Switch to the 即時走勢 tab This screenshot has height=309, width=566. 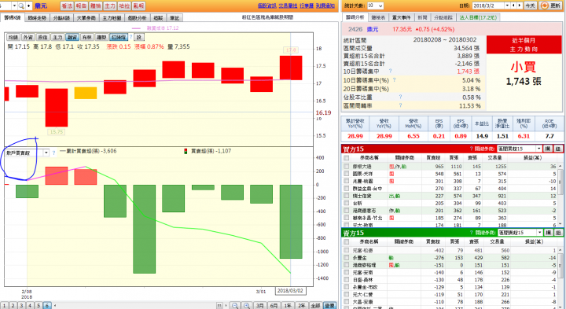click(37, 17)
